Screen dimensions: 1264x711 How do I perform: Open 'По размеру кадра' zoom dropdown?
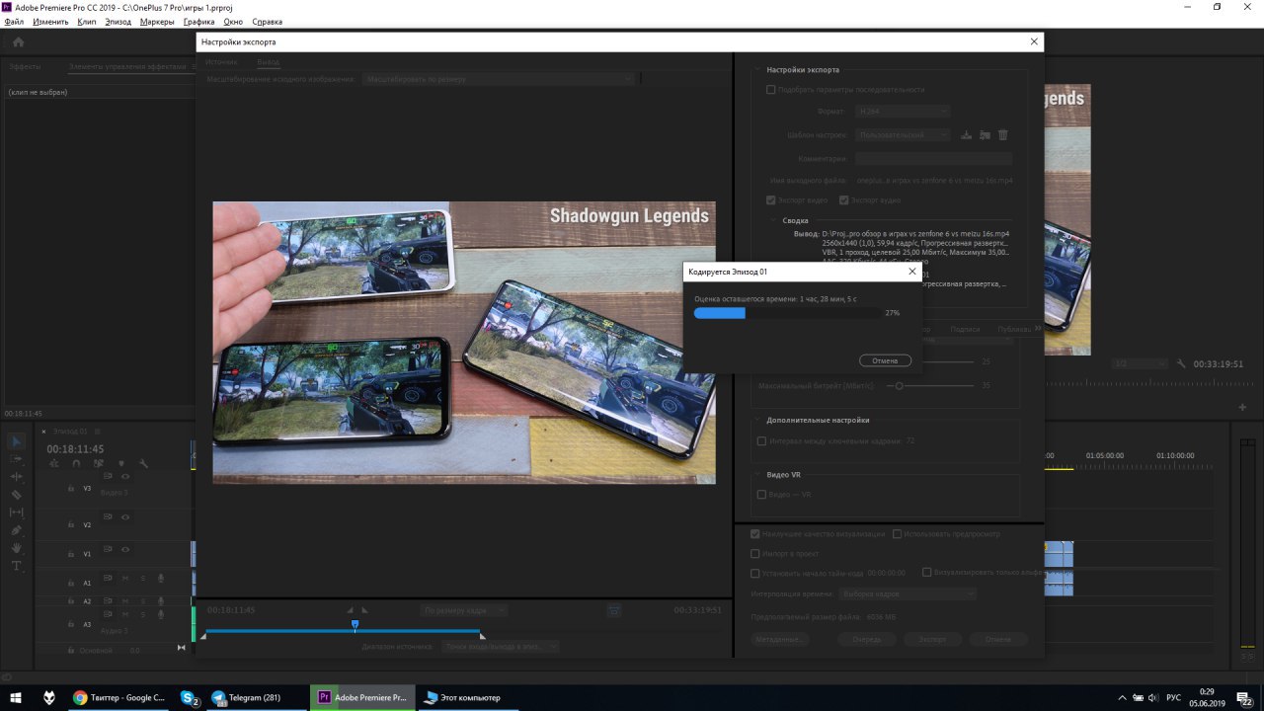click(x=463, y=611)
